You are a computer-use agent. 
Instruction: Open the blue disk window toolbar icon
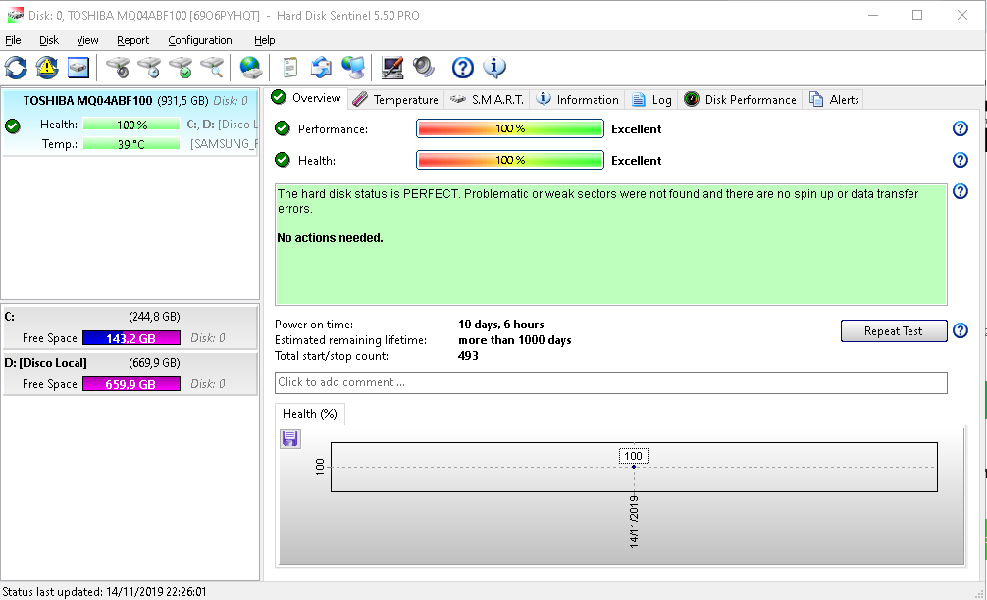[78, 68]
